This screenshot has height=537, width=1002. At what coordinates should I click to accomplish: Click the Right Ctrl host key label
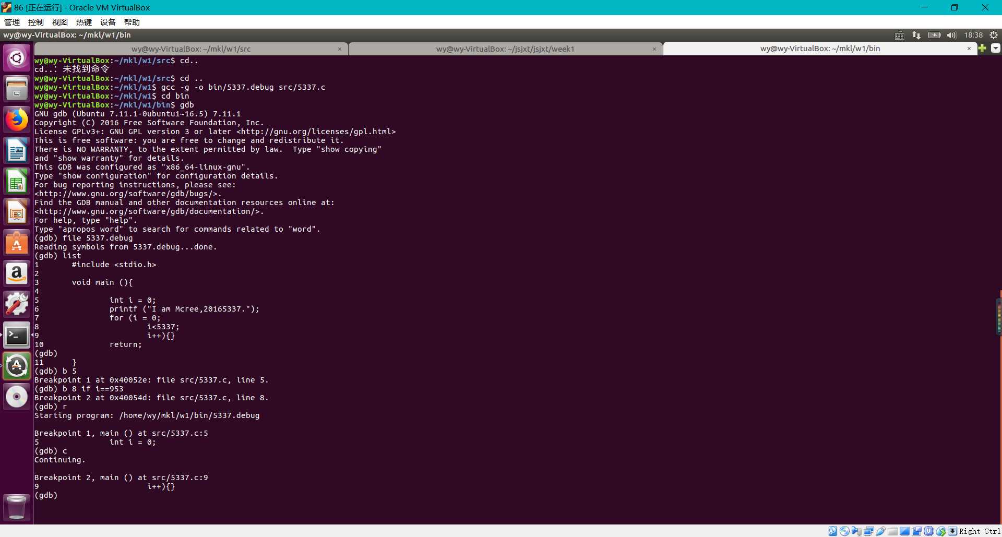[x=980, y=531]
